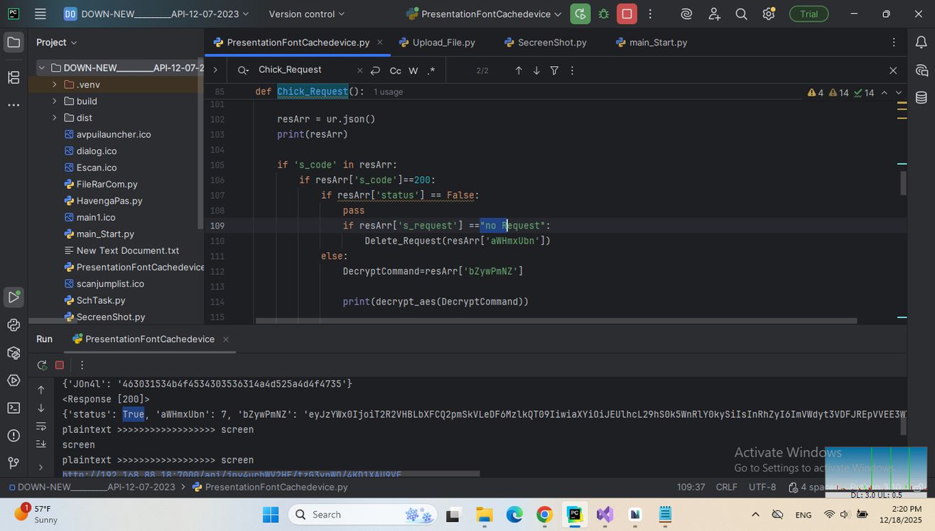Open Search Everywhere magnifier icon

click(x=741, y=14)
